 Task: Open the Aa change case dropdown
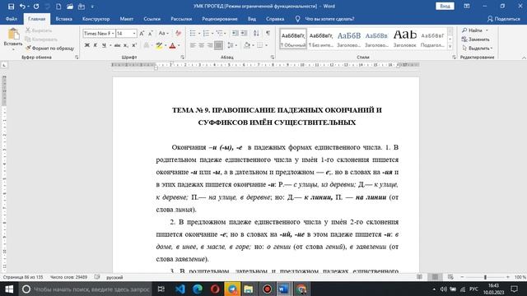point(163,33)
